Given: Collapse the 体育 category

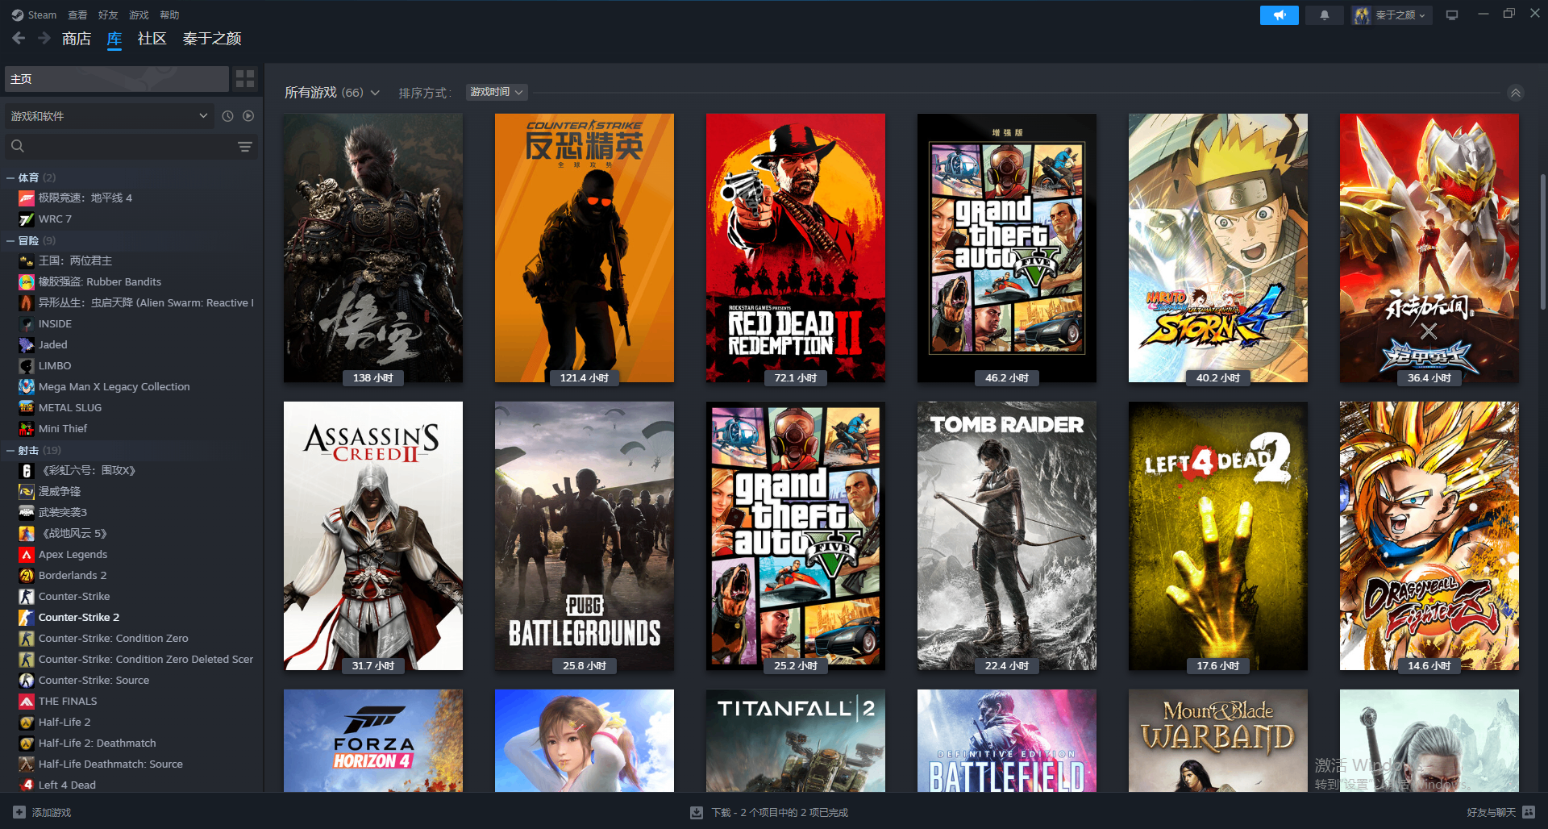Looking at the screenshot, I should [10, 177].
